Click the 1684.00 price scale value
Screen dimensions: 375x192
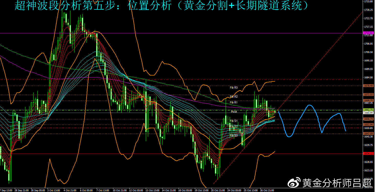pyautogui.click(x=369, y=78)
